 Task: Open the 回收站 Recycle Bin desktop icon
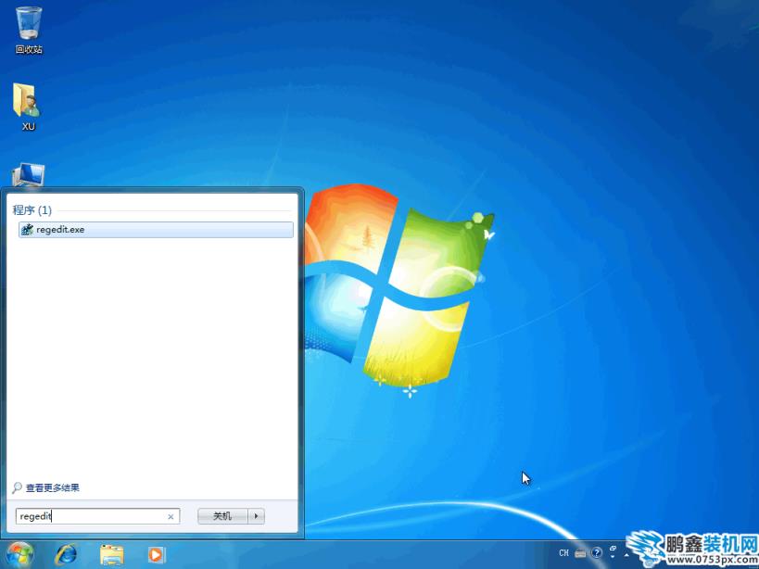[29, 30]
